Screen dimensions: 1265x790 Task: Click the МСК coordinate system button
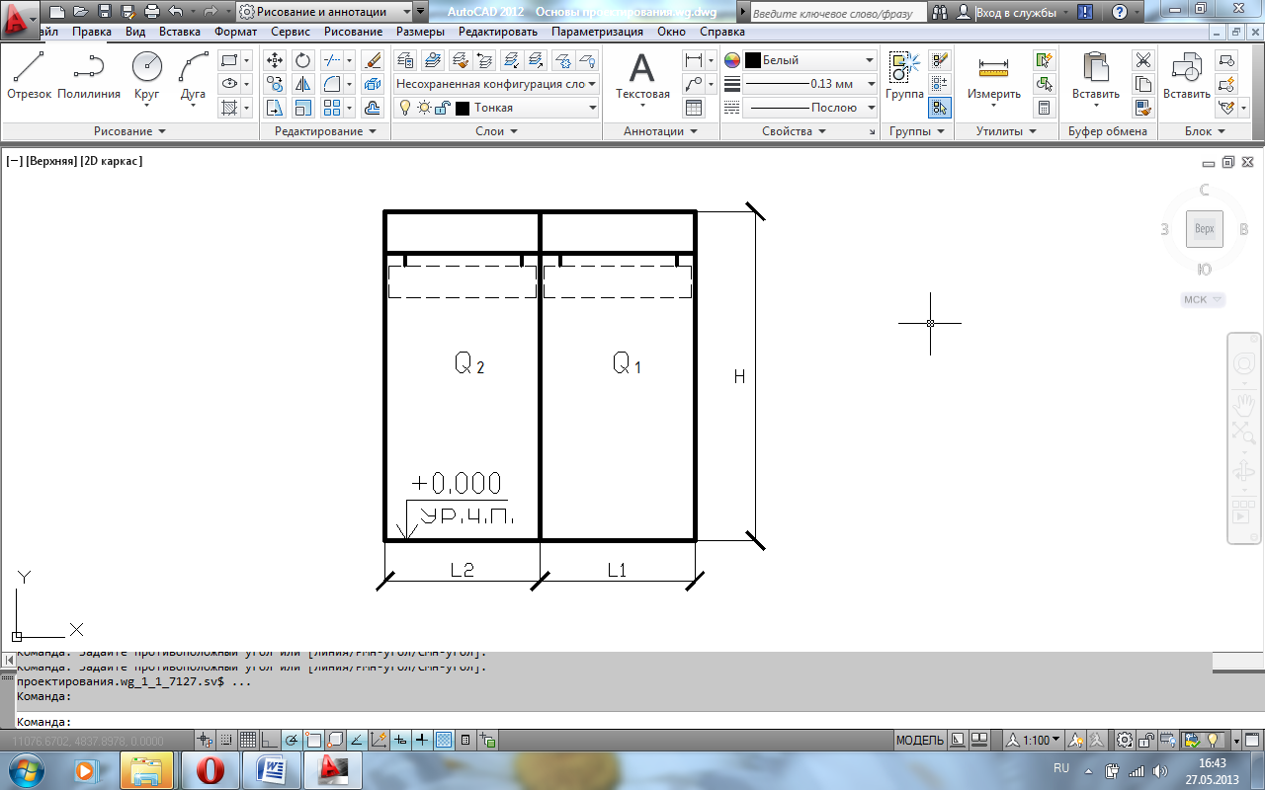pos(1203,299)
